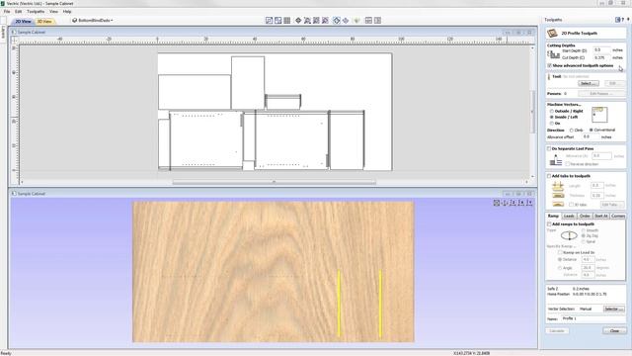Select Inside / Left machine vectors option

click(x=552, y=117)
